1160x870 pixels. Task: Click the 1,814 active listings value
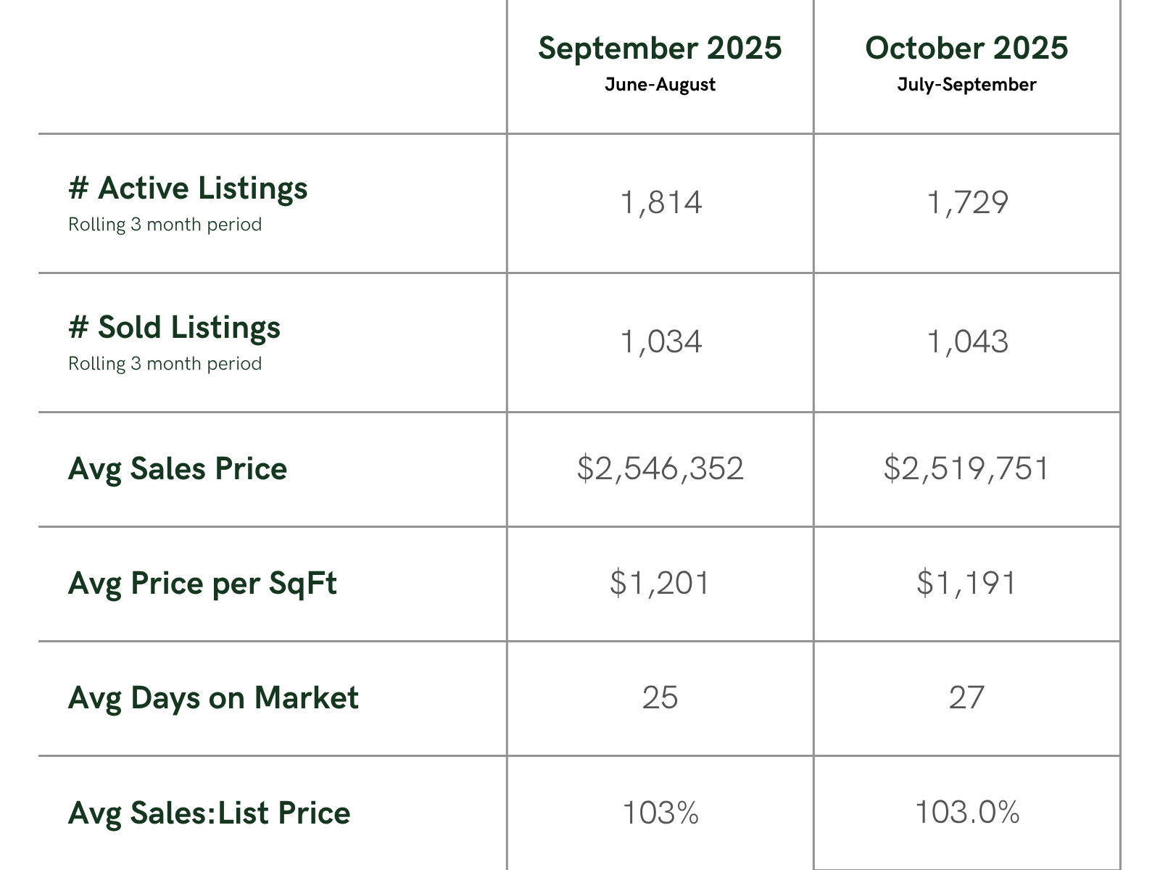point(660,202)
